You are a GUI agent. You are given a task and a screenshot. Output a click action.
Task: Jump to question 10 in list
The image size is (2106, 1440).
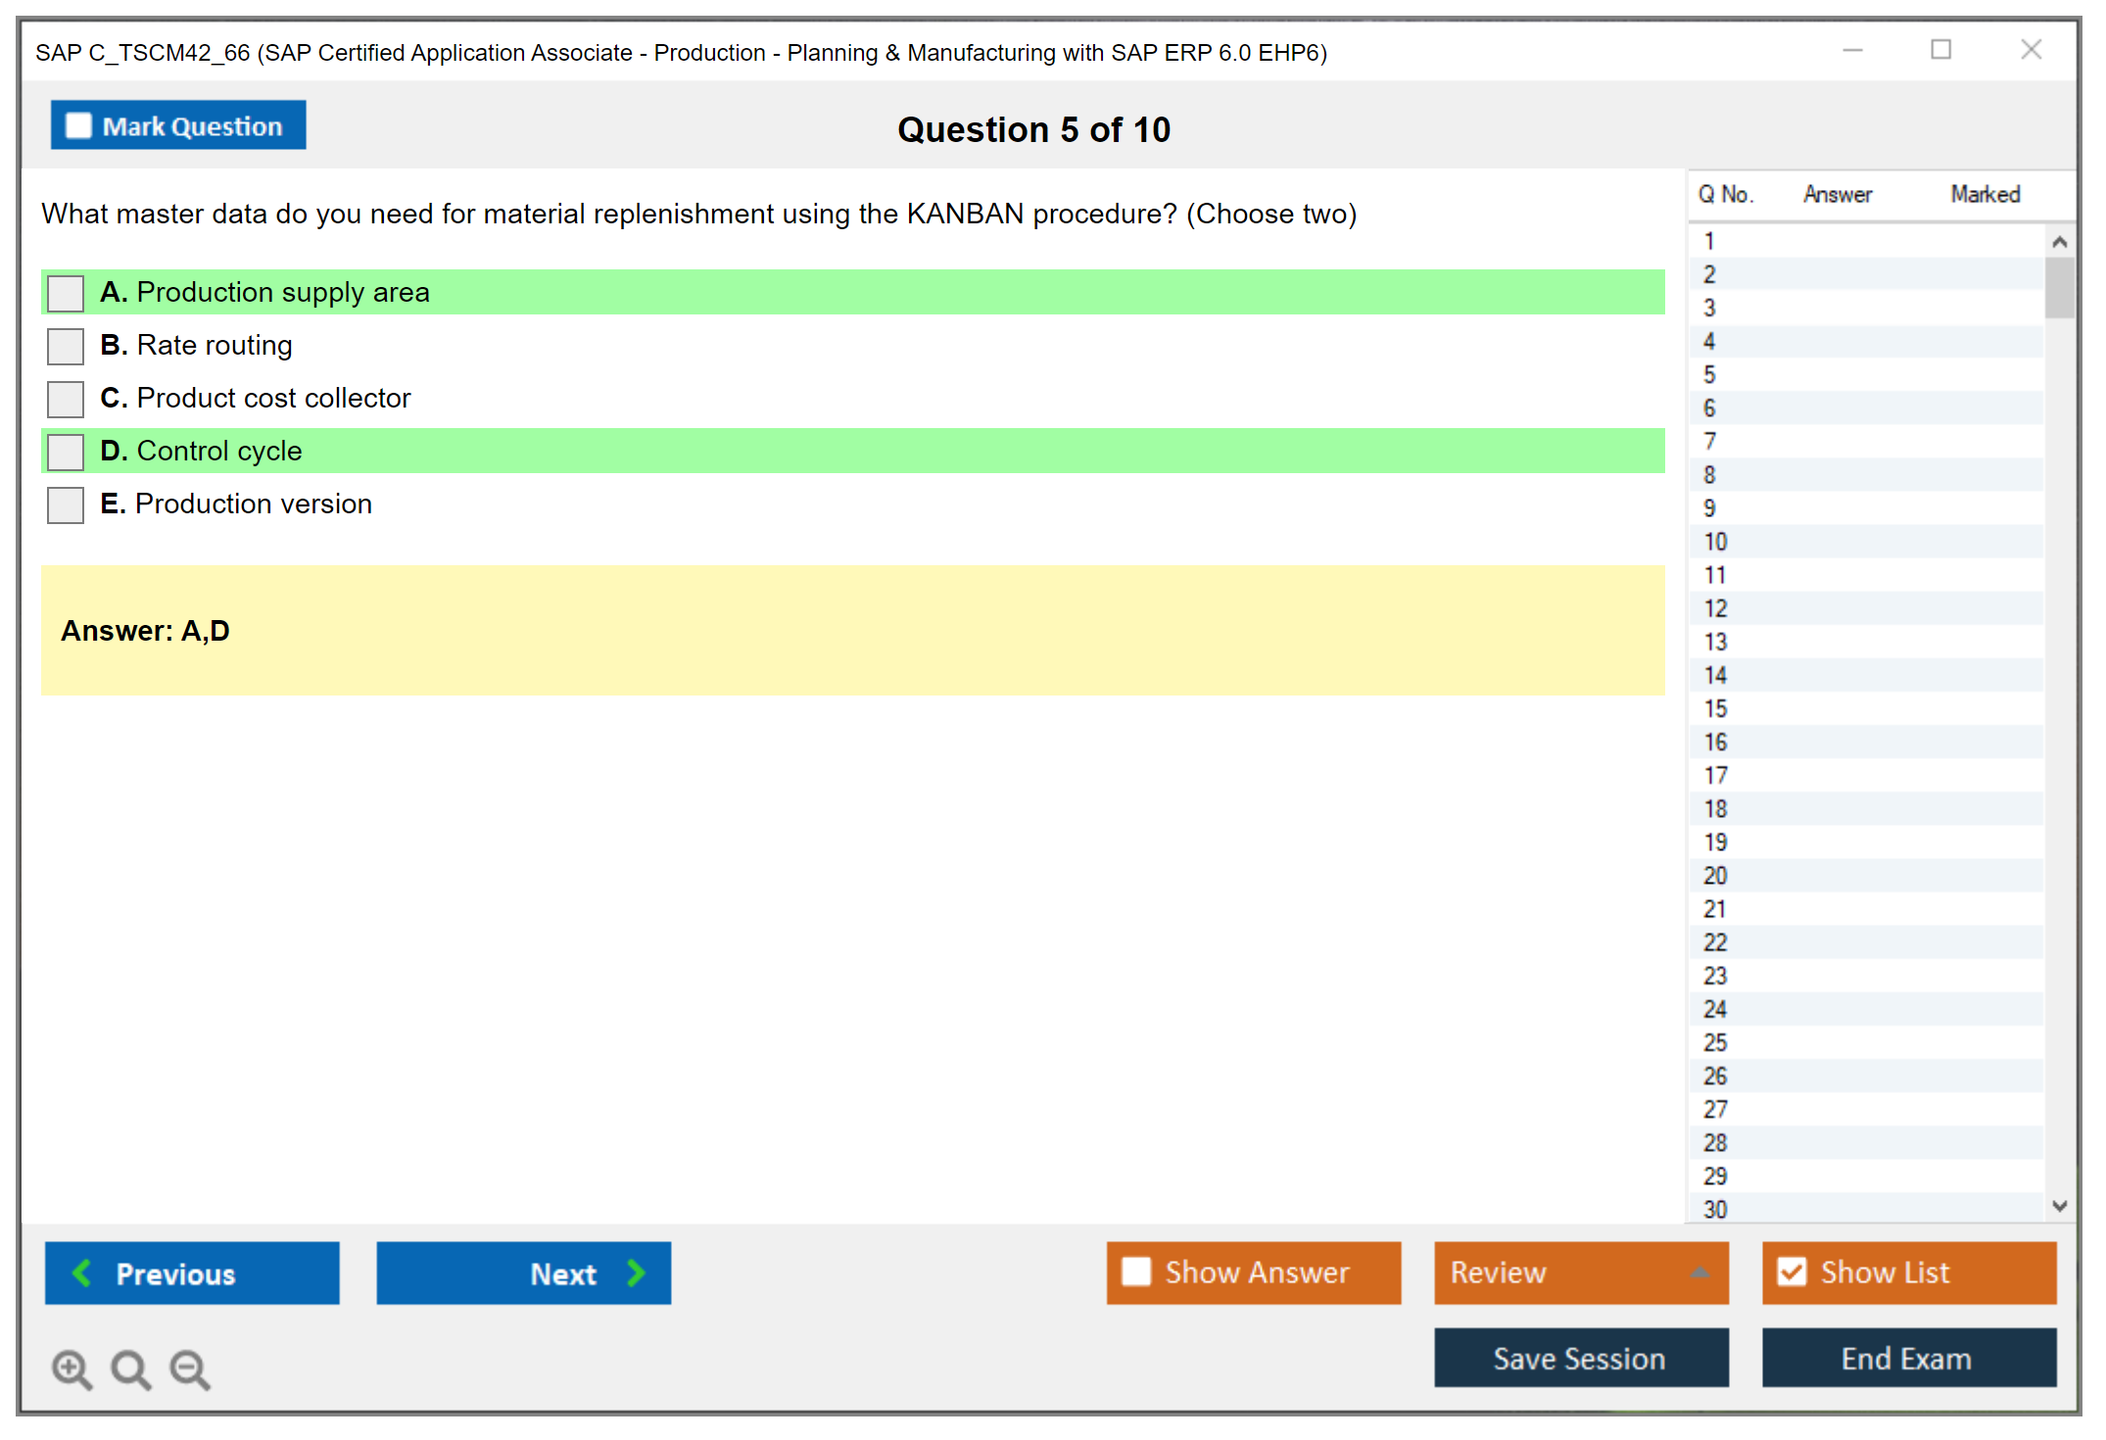pyautogui.click(x=1715, y=542)
